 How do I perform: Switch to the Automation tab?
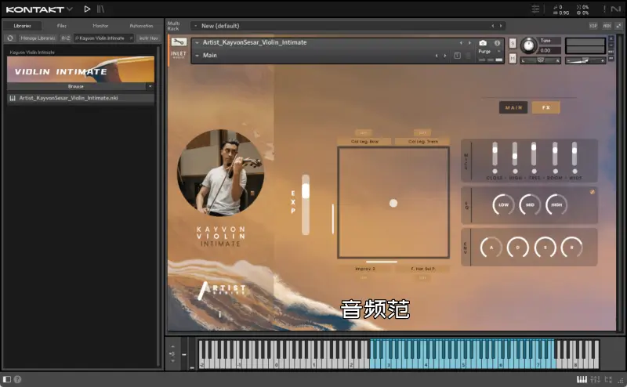[141, 26]
